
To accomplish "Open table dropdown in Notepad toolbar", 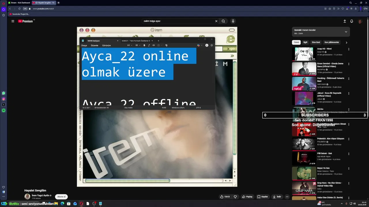I will 160,45.
